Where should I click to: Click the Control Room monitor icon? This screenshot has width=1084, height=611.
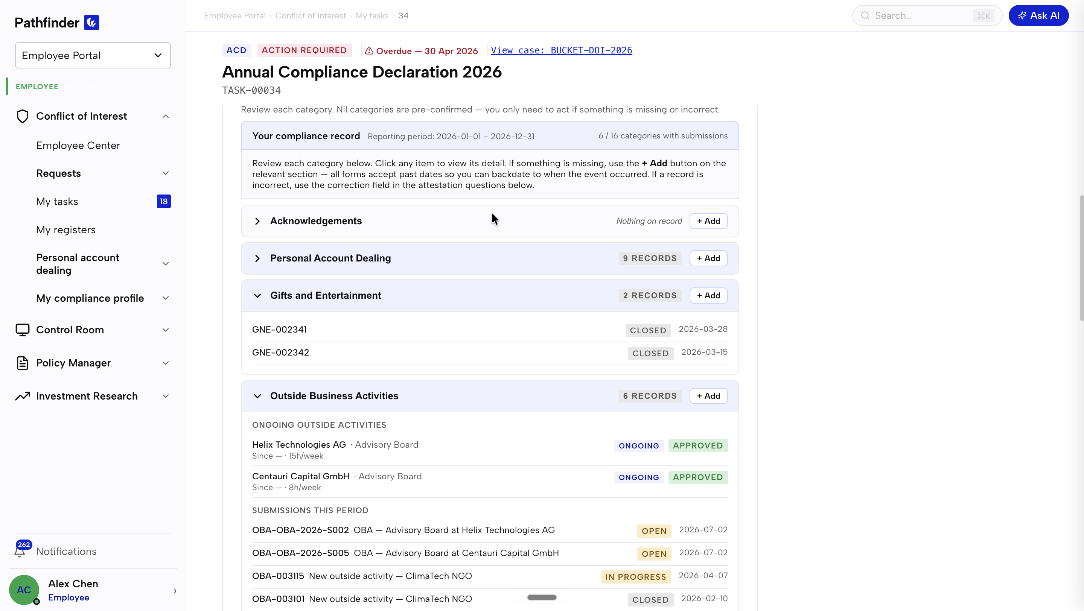point(22,330)
